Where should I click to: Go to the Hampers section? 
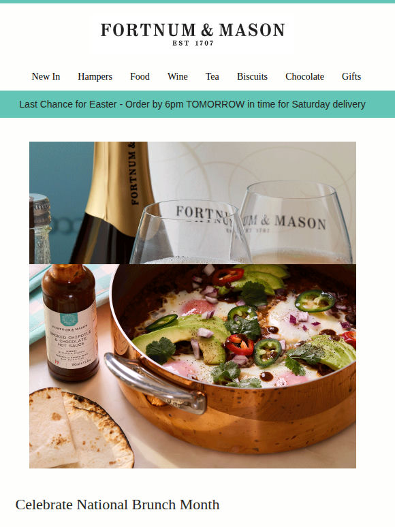tap(95, 77)
